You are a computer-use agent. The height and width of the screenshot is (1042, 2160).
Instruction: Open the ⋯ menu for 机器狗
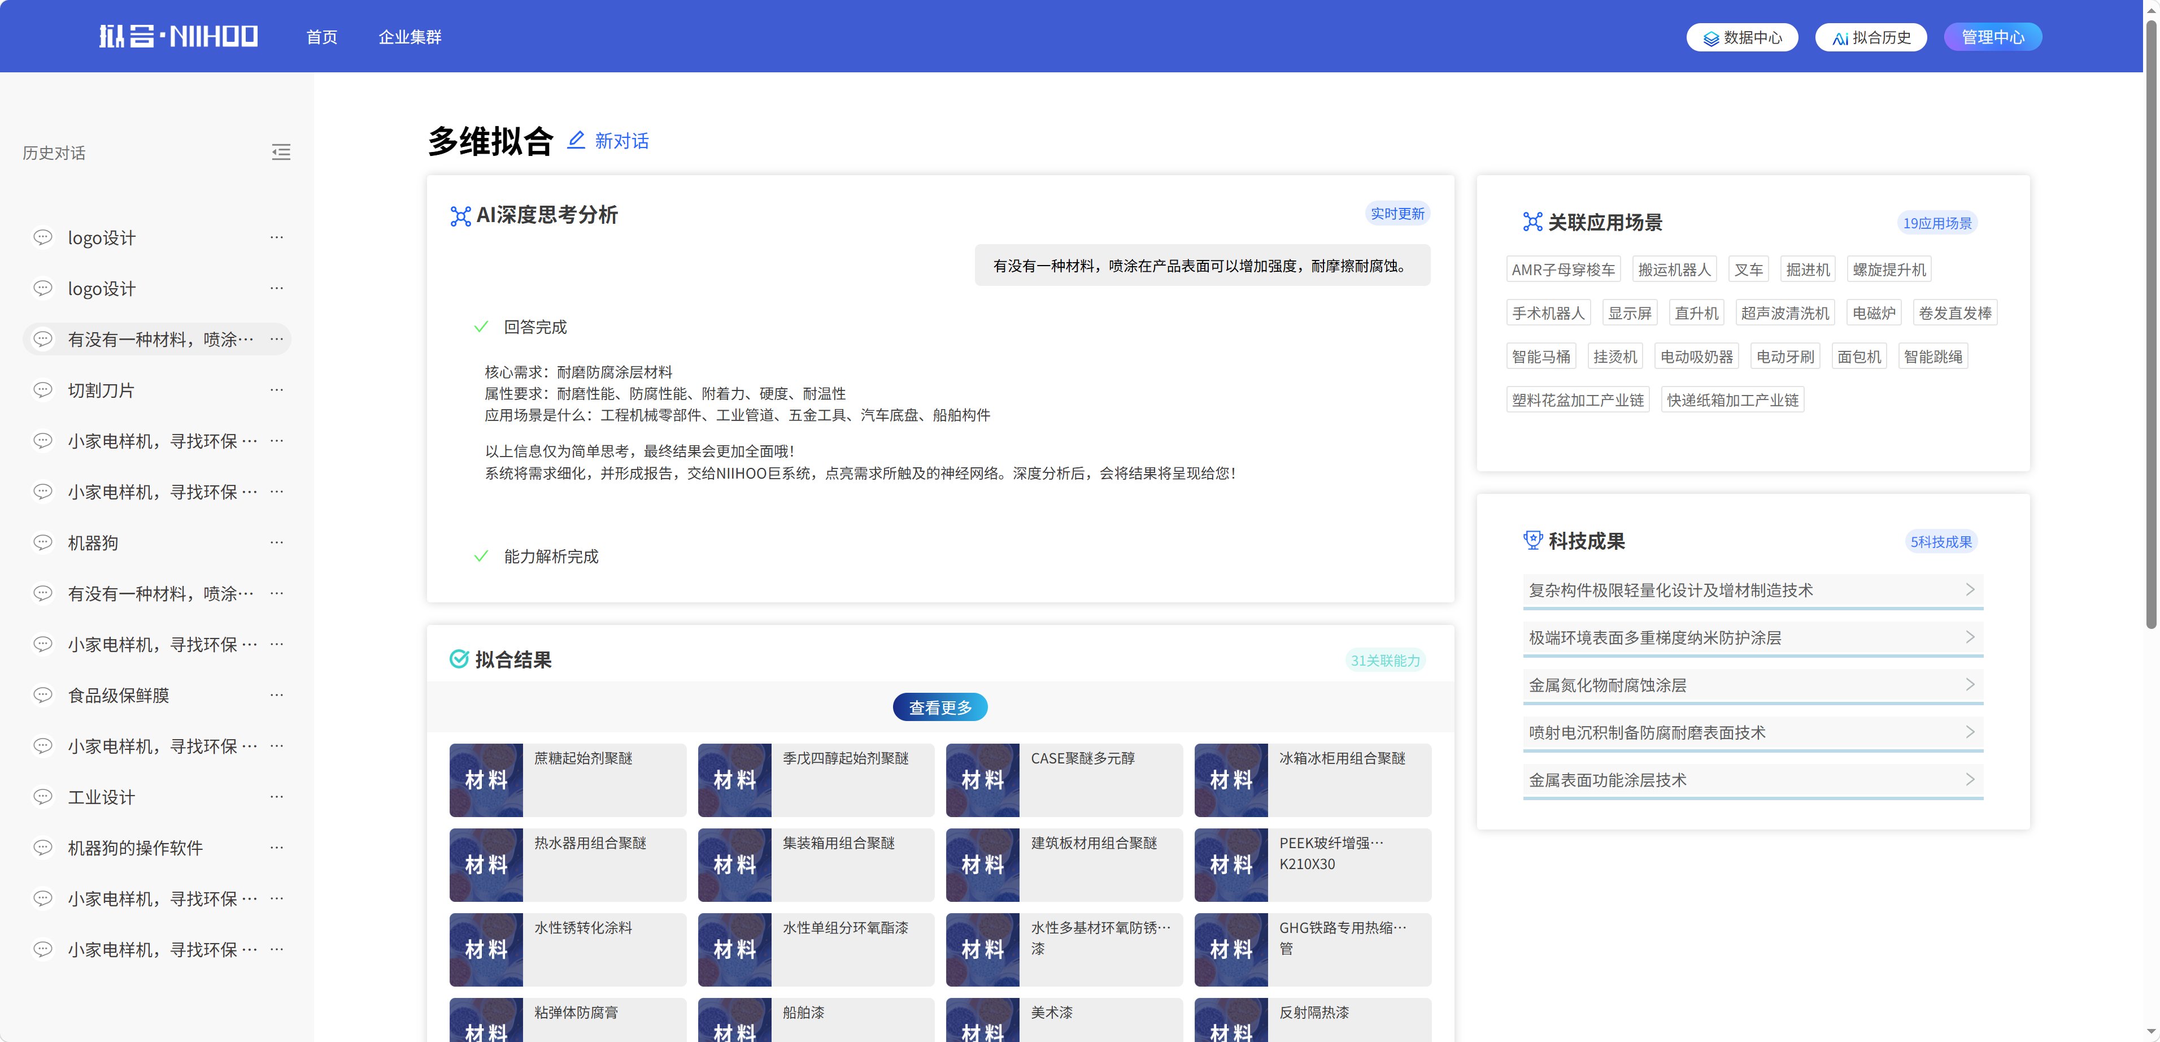click(x=277, y=542)
